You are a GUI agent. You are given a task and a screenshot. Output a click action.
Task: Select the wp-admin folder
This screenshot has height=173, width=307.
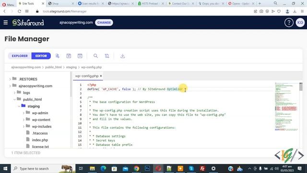[x=40, y=113]
